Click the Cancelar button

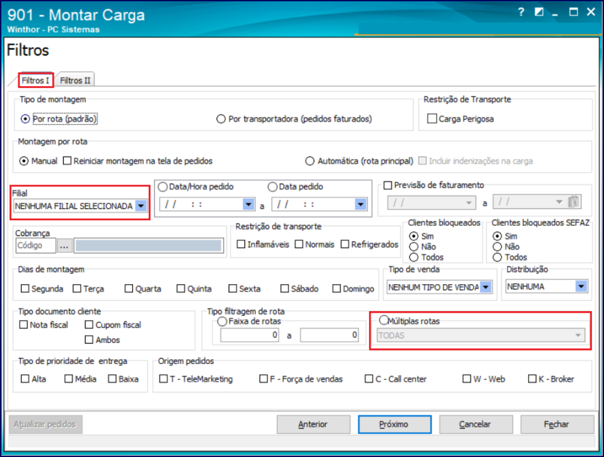tap(476, 424)
